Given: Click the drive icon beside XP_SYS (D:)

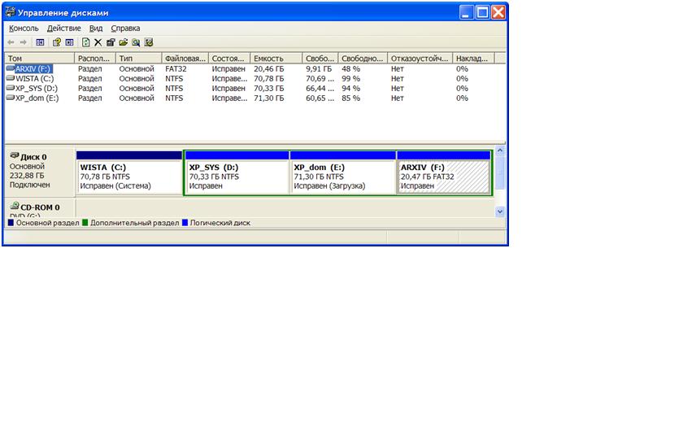Looking at the screenshot, I should [11, 88].
